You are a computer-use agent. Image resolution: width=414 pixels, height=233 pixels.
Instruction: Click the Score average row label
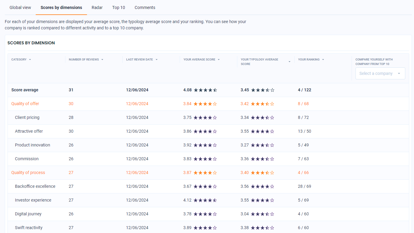coord(25,90)
